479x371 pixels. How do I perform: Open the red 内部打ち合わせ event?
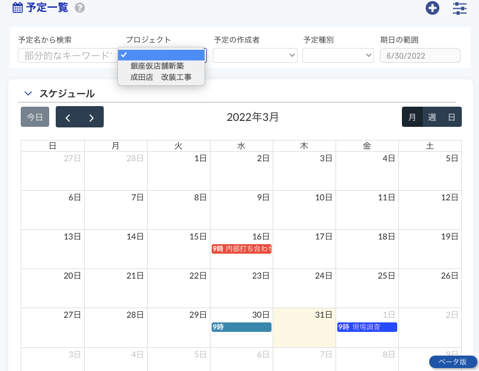pos(241,249)
